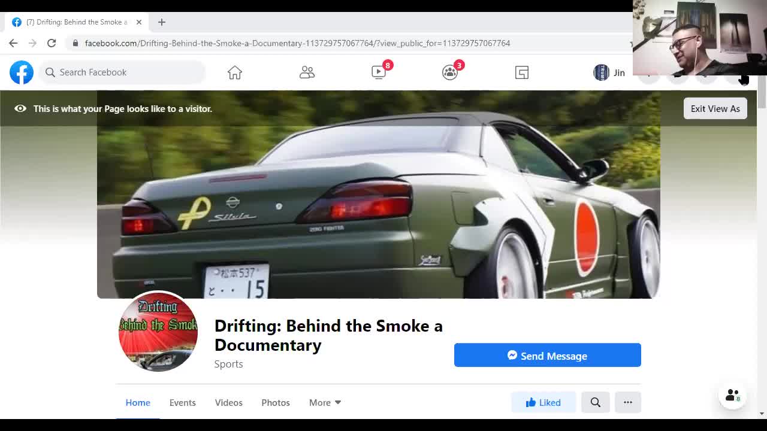Click the browser back arrow

[13, 43]
